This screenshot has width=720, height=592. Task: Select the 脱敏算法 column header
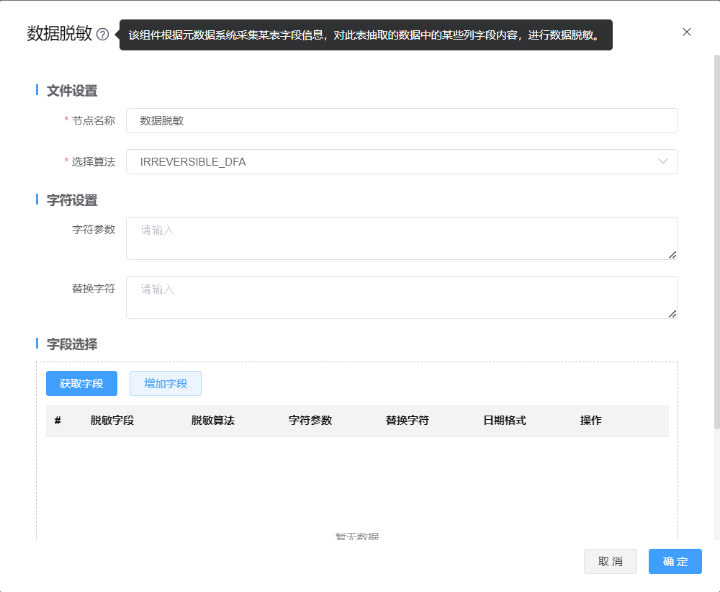[x=213, y=421]
